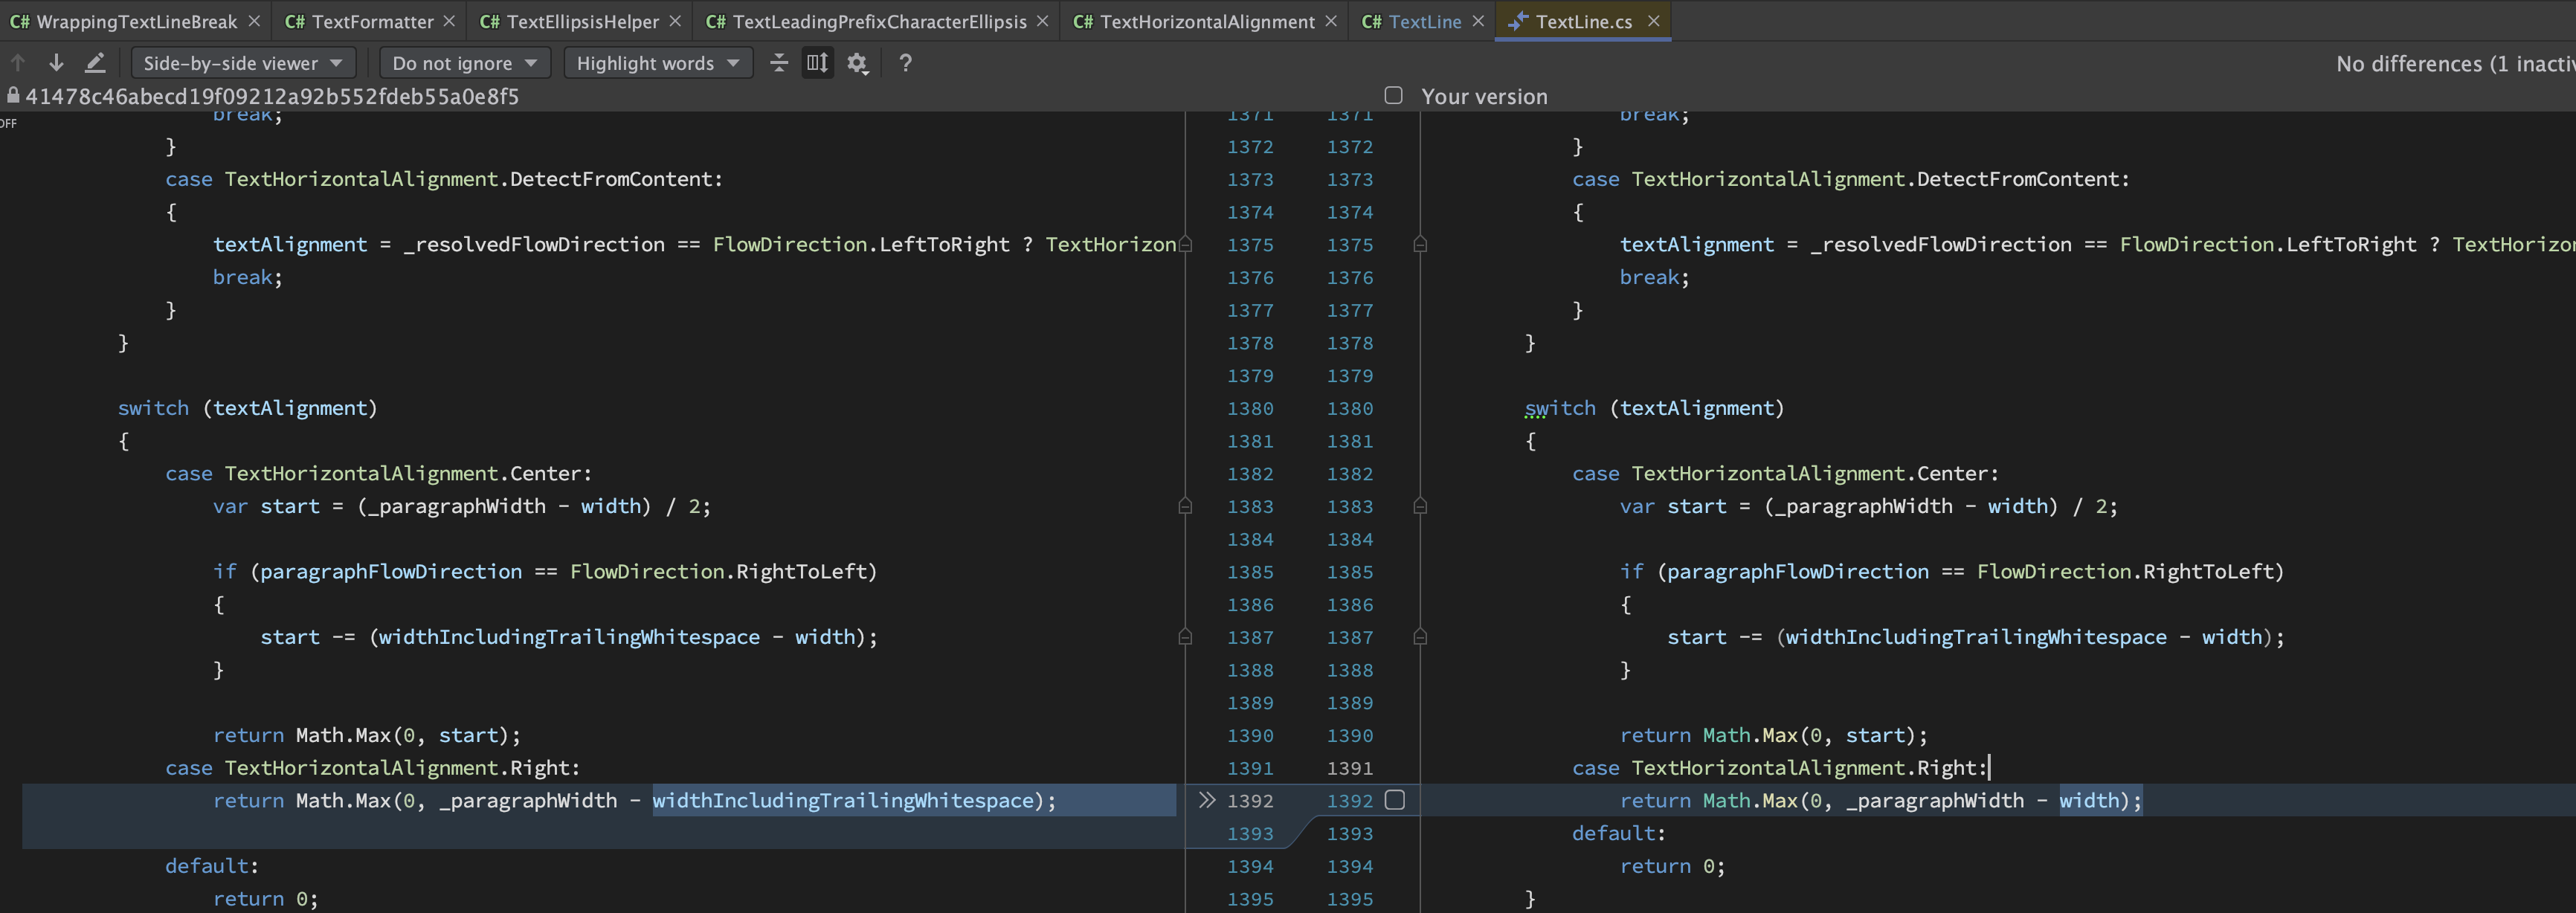The height and width of the screenshot is (913, 2576).
Task: Toggle synchronize scrolling in the toolbar
Action: pos(817,62)
